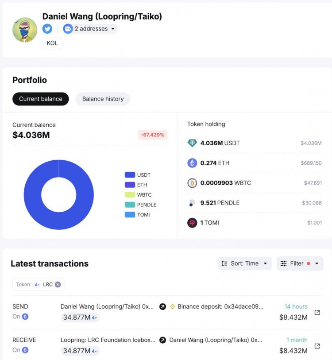Click the 14 hours timestamp
Image resolution: width=332 pixels, height=360 pixels.
pos(296,306)
